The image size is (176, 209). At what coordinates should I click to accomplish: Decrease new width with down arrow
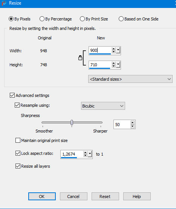[113, 52]
